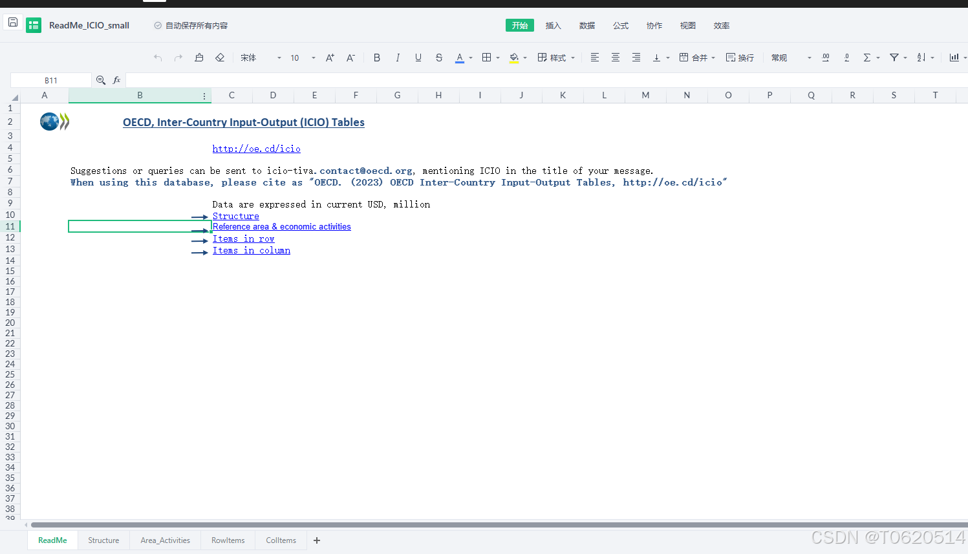Image resolution: width=968 pixels, height=554 pixels.
Task: Toggle 换行 wrap text
Action: [x=740, y=58]
